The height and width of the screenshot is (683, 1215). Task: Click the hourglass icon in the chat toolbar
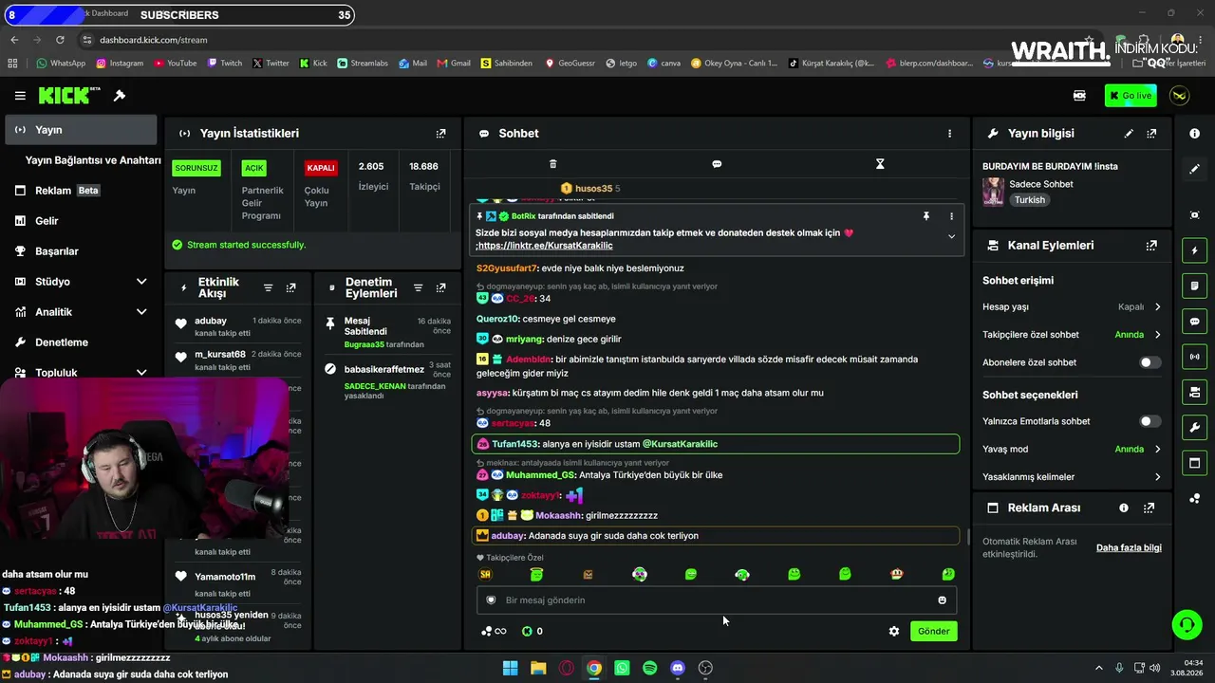click(880, 164)
